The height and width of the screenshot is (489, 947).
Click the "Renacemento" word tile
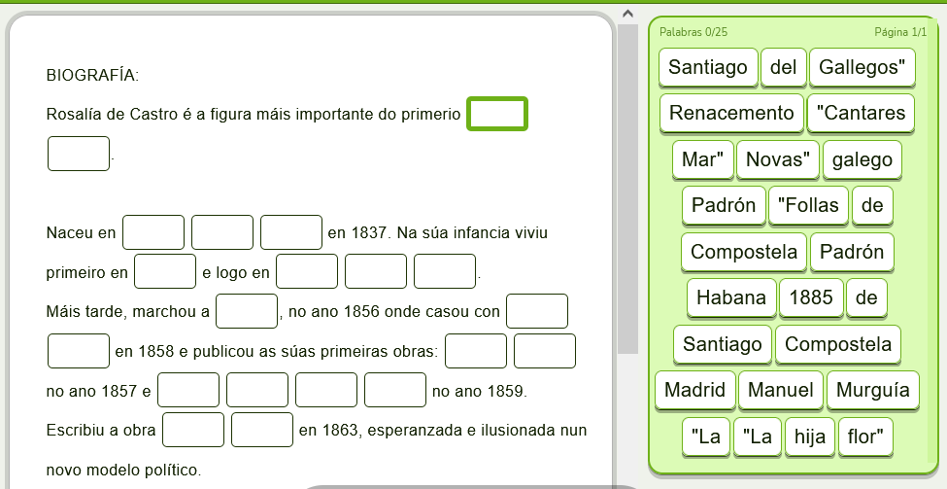pos(731,113)
